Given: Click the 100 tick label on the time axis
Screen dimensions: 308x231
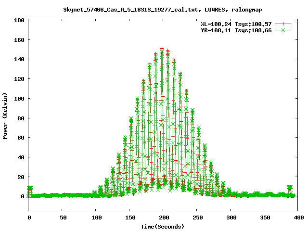Looking at the screenshot, I should (97, 218).
